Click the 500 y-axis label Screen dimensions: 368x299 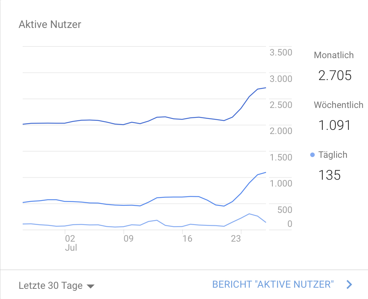[x=285, y=210]
